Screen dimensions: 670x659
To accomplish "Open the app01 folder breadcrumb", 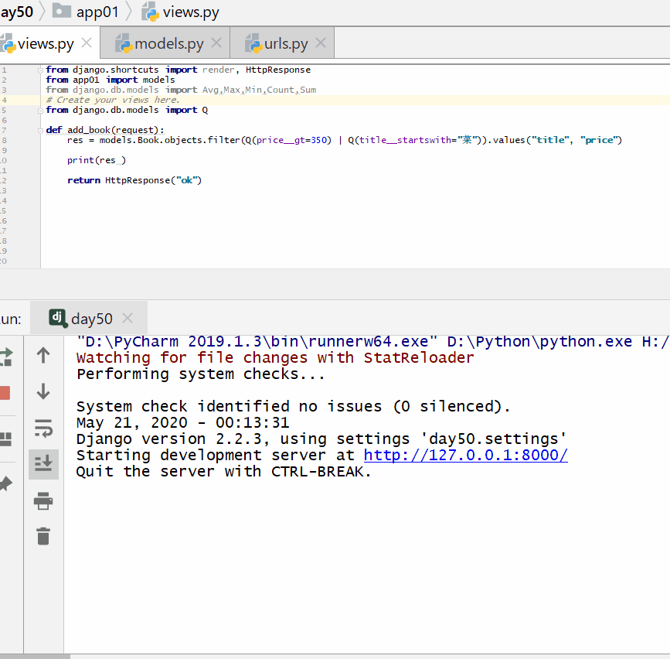I will [91, 12].
